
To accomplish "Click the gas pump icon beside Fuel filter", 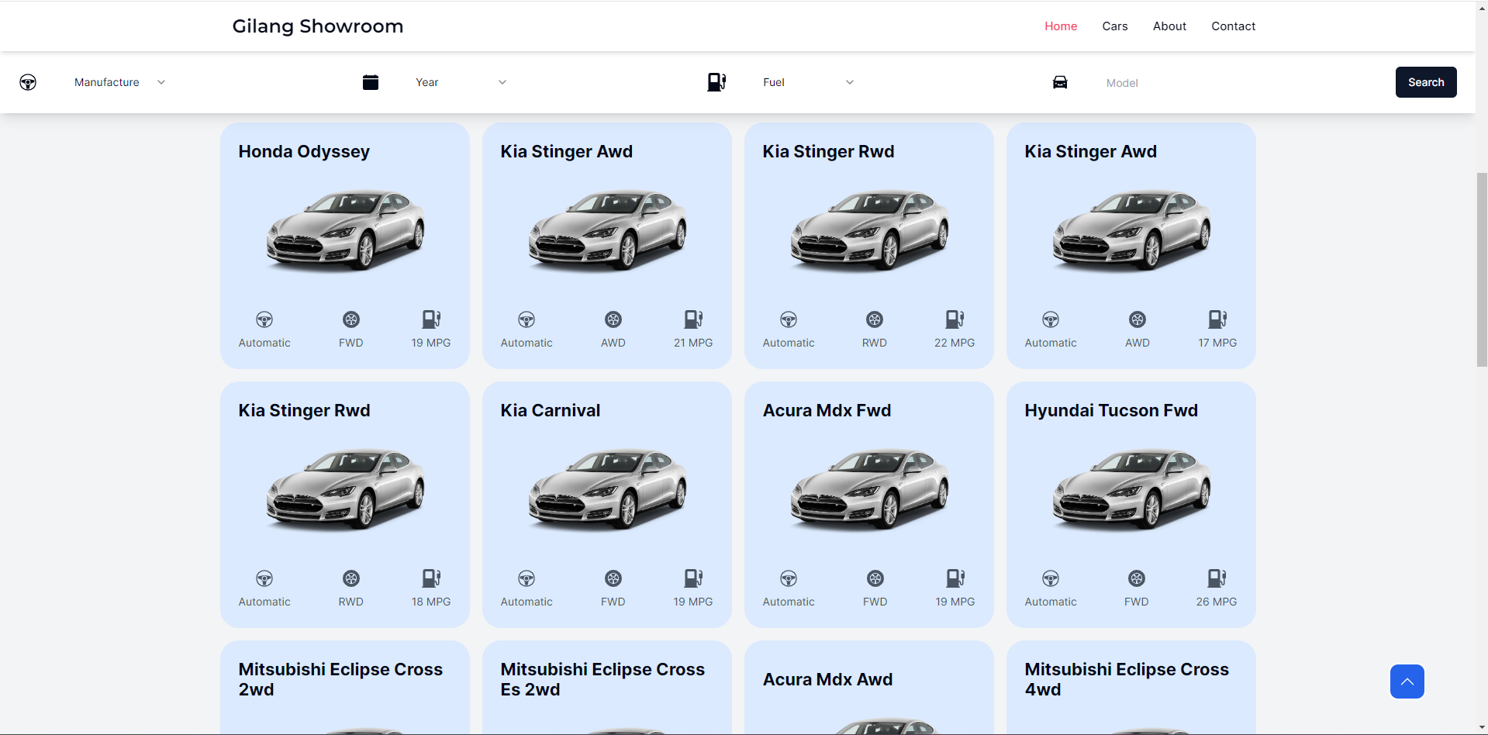I will click(x=716, y=82).
